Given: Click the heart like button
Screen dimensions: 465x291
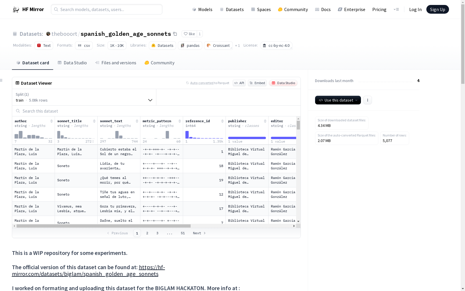Looking at the screenshot, I should coord(189,34).
